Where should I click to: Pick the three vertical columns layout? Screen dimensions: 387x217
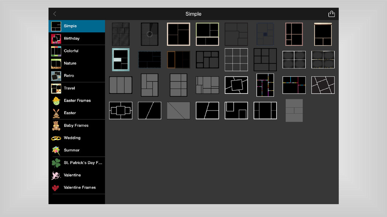tap(121, 85)
